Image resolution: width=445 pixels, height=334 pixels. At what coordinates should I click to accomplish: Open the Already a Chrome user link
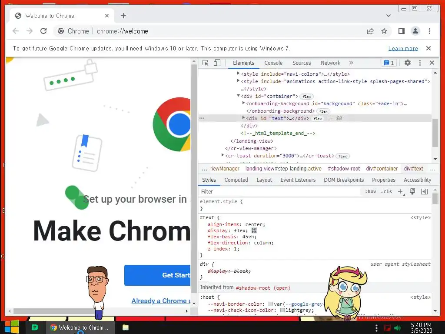pyautogui.click(x=161, y=301)
